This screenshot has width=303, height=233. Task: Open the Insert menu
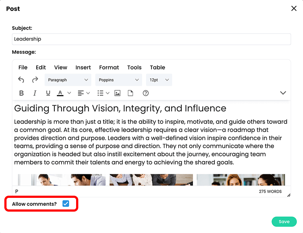click(x=83, y=67)
